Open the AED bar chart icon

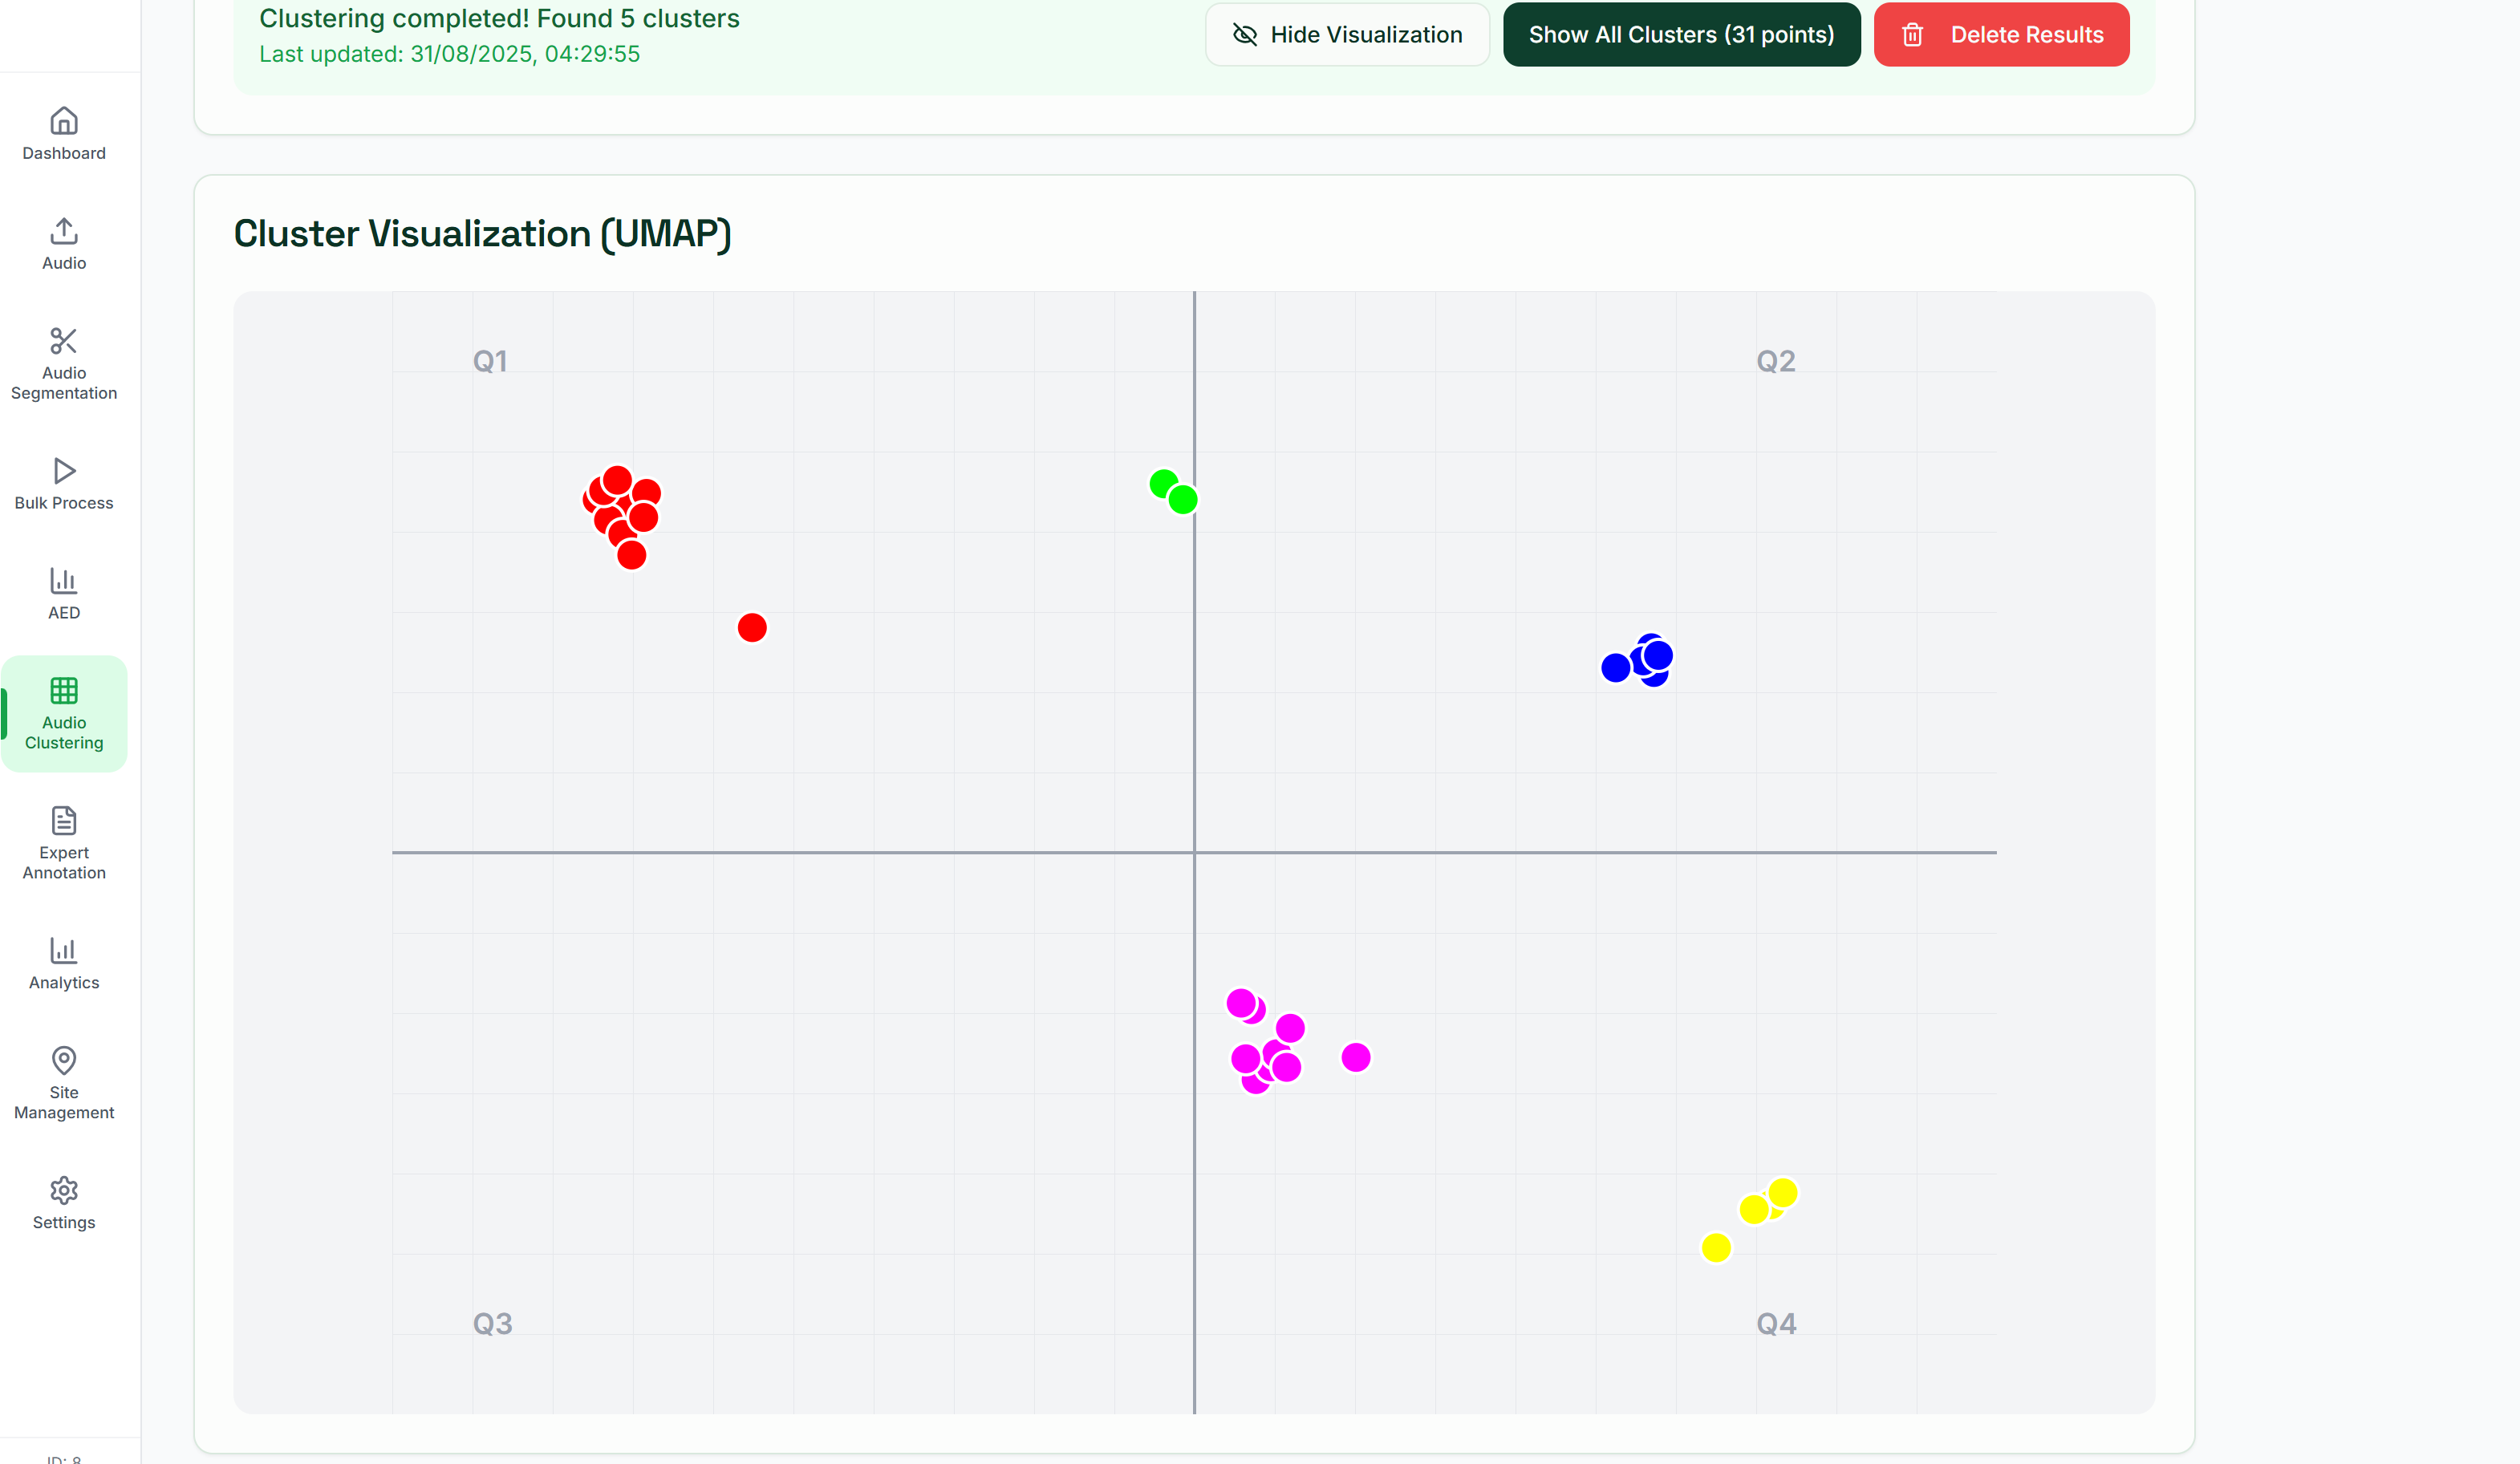pyautogui.click(x=64, y=581)
